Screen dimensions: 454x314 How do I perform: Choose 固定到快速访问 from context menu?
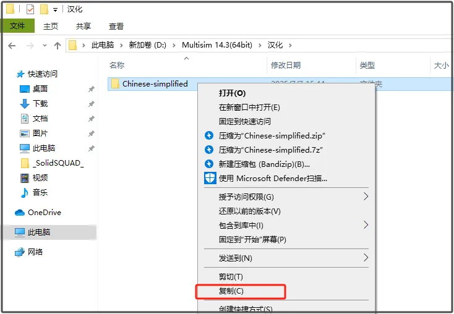[245, 122]
